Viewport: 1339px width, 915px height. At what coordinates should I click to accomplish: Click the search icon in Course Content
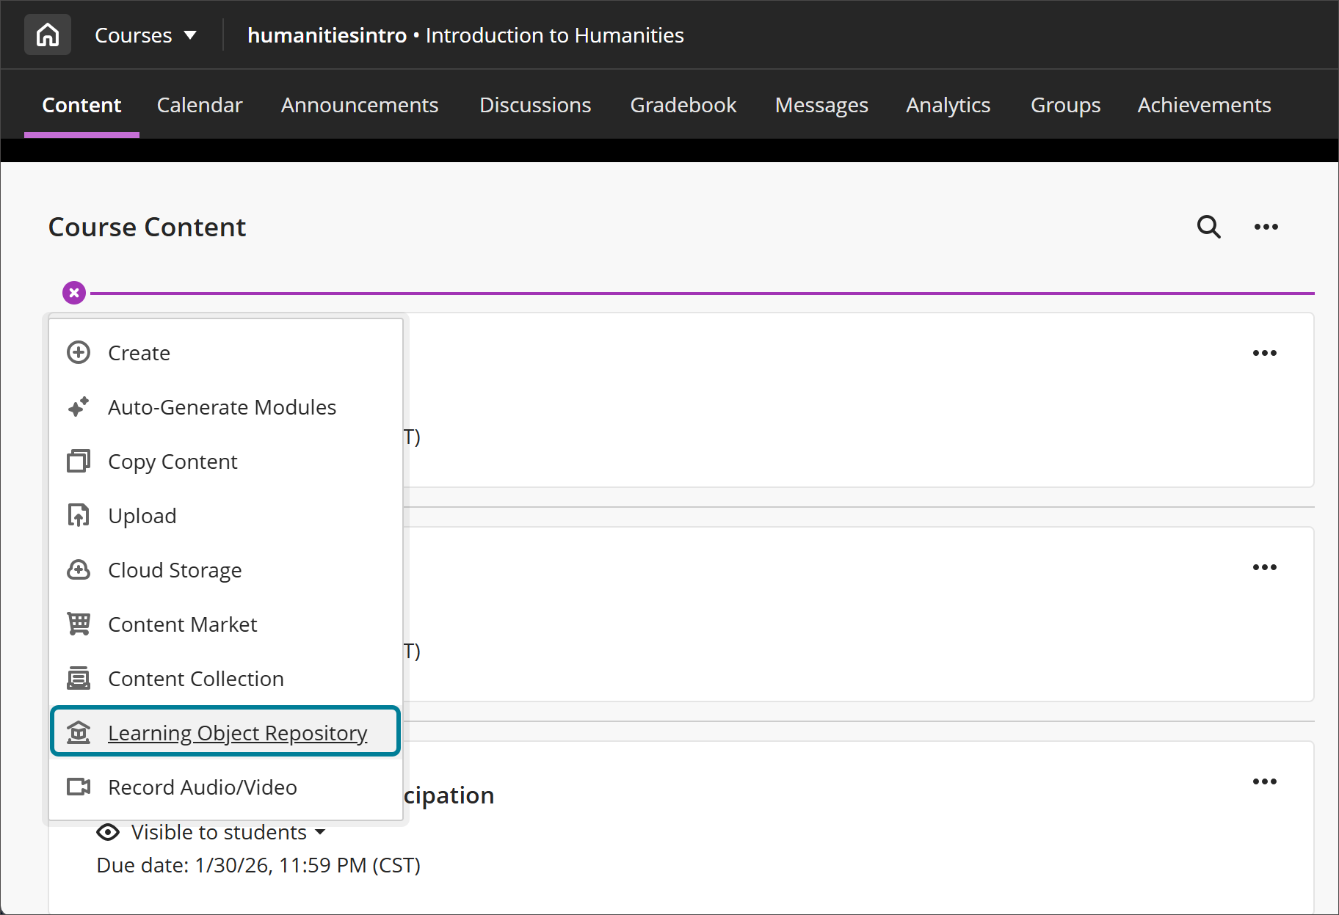tap(1208, 227)
